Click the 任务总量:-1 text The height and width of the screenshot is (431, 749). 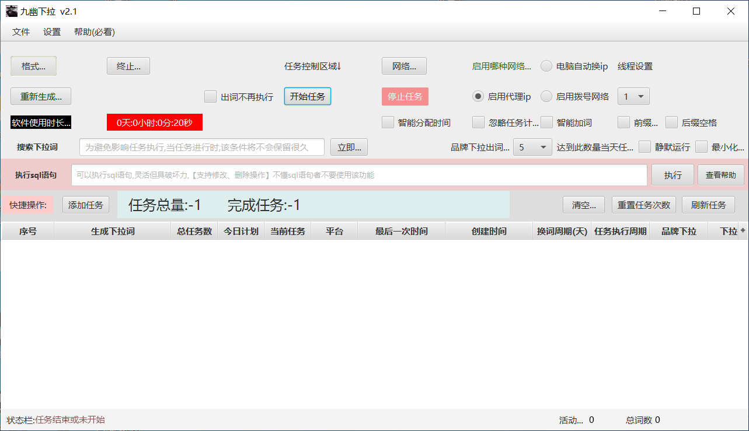click(x=165, y=205)
